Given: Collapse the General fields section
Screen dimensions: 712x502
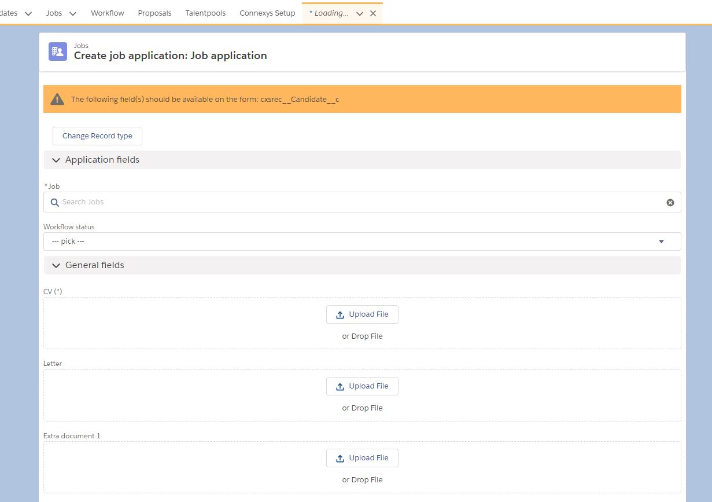Looking at the screenshot, I should pyautogui.click(x=56, y=265).
